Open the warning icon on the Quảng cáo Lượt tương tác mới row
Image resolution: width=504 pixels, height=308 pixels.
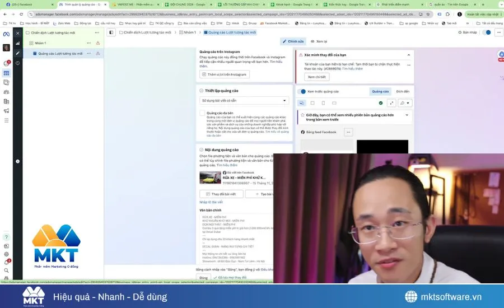[97, 53]
